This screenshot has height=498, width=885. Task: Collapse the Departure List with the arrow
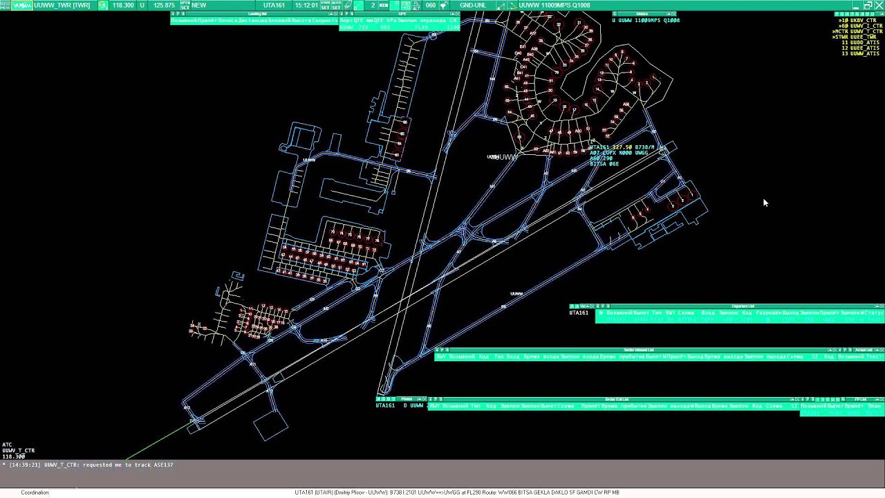click(x=877, y=306)
